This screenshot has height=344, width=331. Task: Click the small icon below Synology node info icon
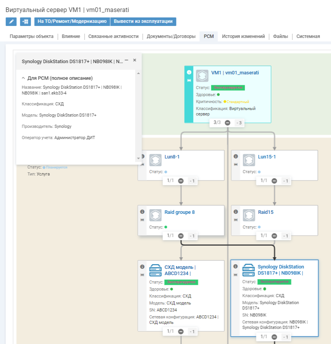click(236, 274)
